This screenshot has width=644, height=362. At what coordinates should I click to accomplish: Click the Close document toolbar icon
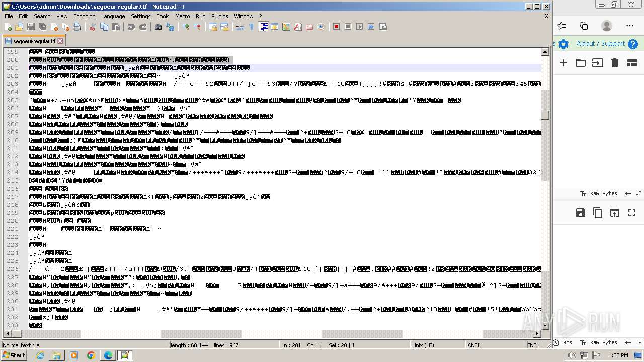[54, 27]
